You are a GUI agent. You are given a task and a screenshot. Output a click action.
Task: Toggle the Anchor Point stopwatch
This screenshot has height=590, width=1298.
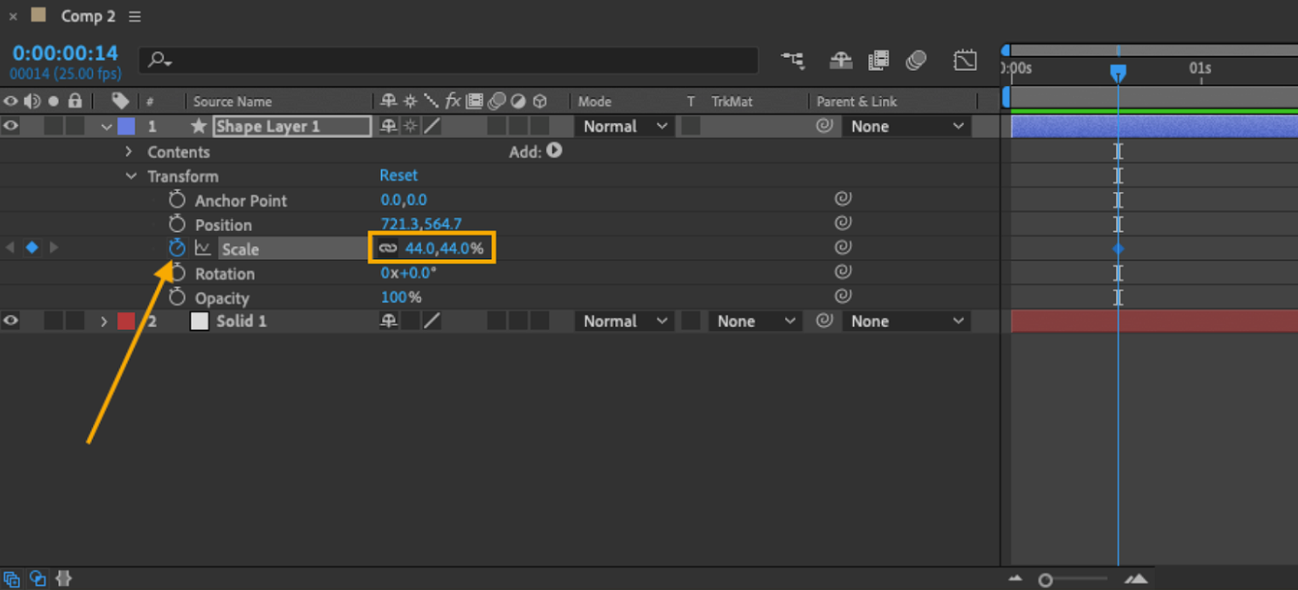point(177,200)
